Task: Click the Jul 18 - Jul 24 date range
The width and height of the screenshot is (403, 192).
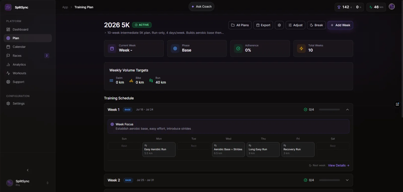Action: coord(145,109)
